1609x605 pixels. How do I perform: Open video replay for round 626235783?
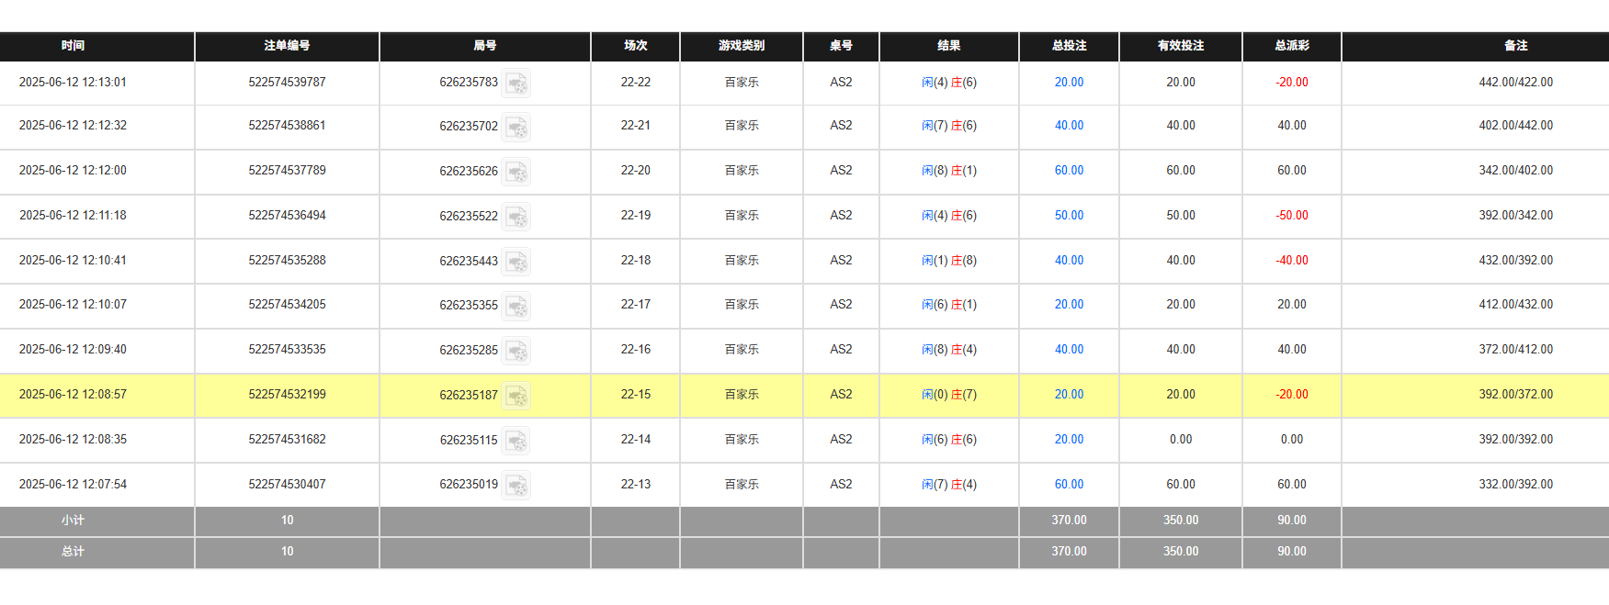coord(516,84)
